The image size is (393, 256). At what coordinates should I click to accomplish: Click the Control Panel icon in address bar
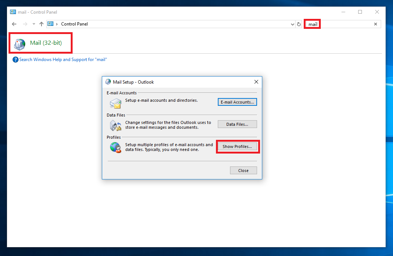(x=50, y=24)
